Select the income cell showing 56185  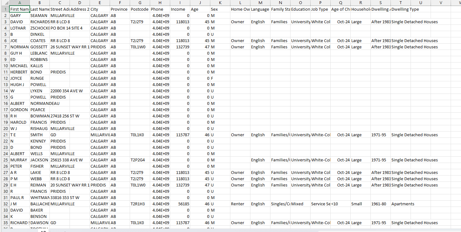click(x=180, y=204)
